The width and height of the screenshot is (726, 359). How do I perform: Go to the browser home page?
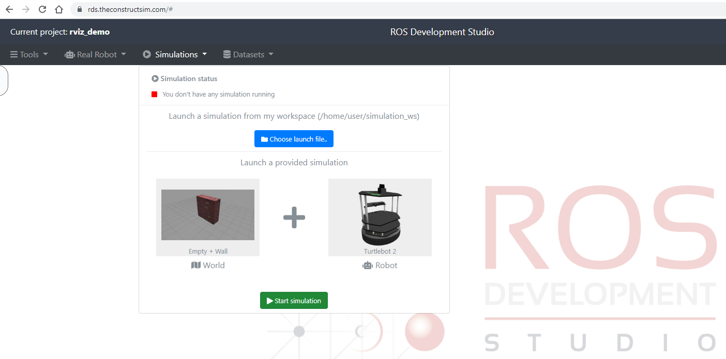(x=59, y=9)
